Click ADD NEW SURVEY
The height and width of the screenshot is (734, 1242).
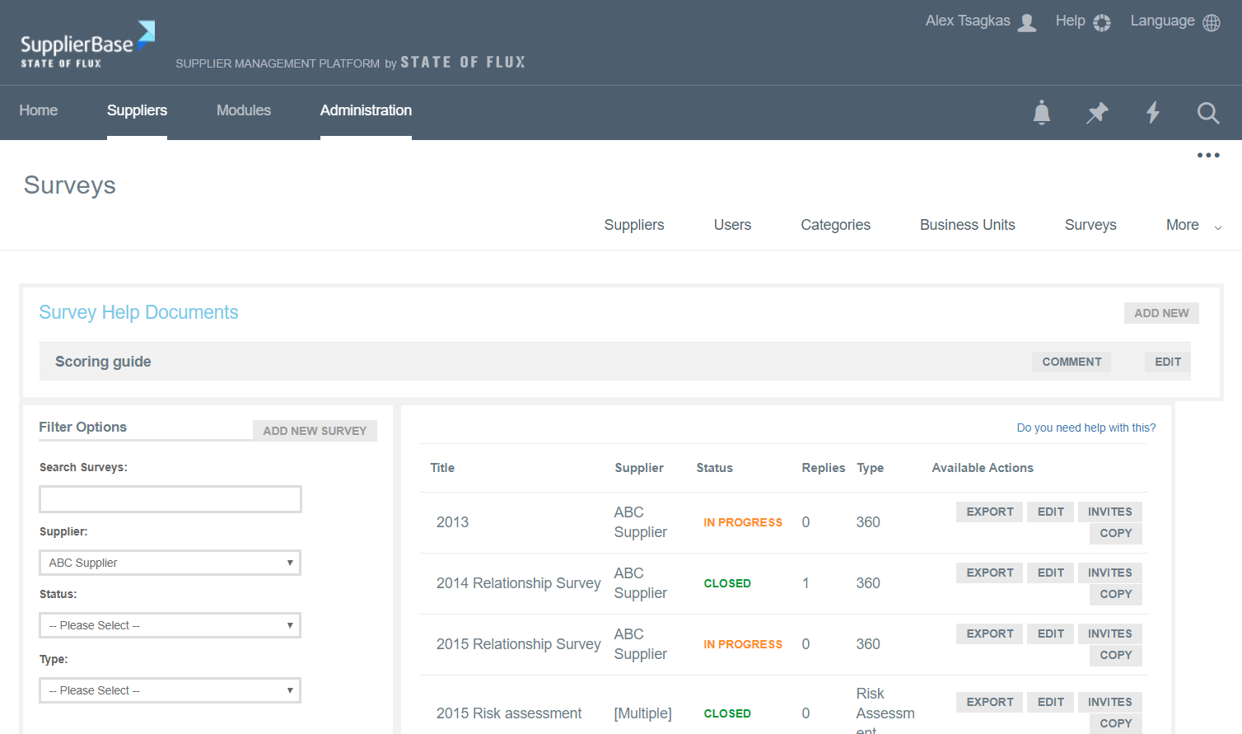[315, 431]
